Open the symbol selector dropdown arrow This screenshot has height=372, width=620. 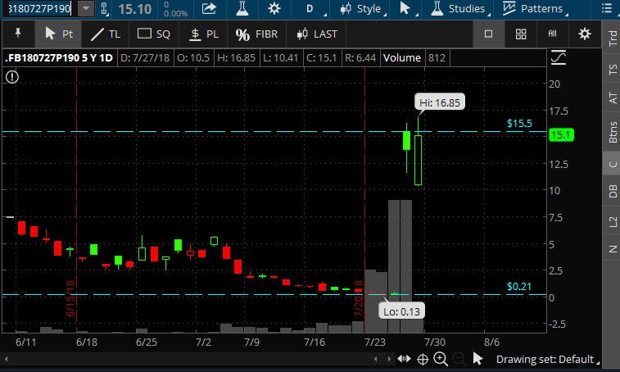click(x=86, y=8)
